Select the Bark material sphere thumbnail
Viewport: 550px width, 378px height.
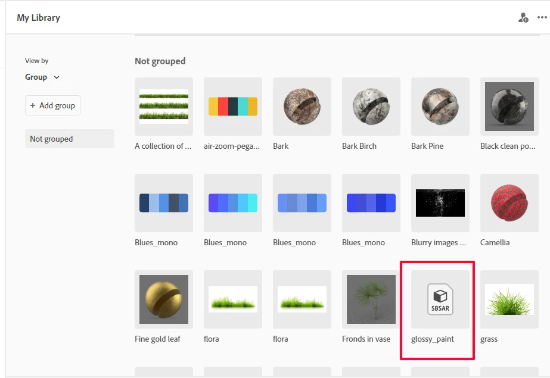[x=302, y=107]
